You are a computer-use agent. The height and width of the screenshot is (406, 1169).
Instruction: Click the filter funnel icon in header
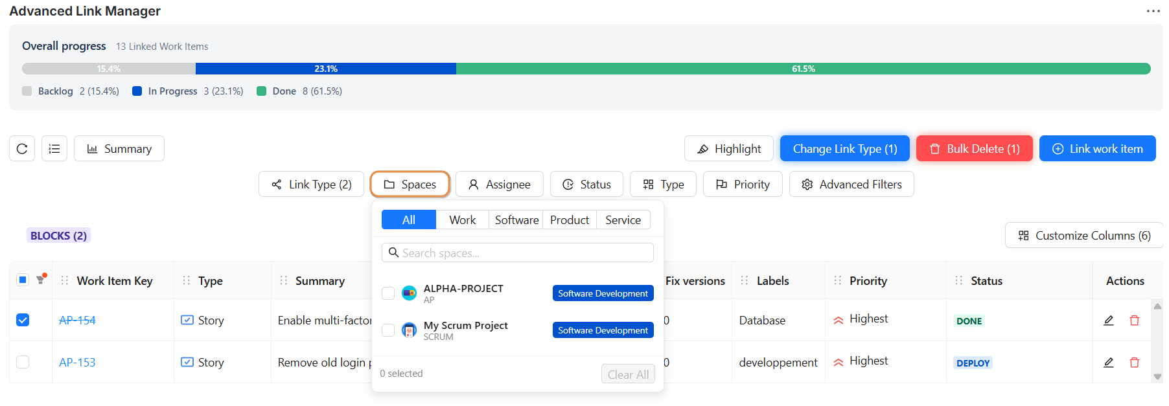point(41,280)
